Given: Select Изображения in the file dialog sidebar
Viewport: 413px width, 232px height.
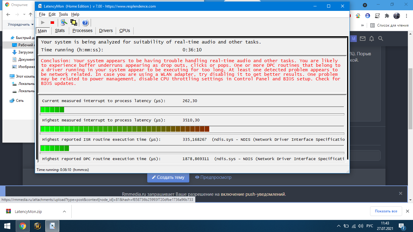Looking at the screenshot, I should click(23, 67).
